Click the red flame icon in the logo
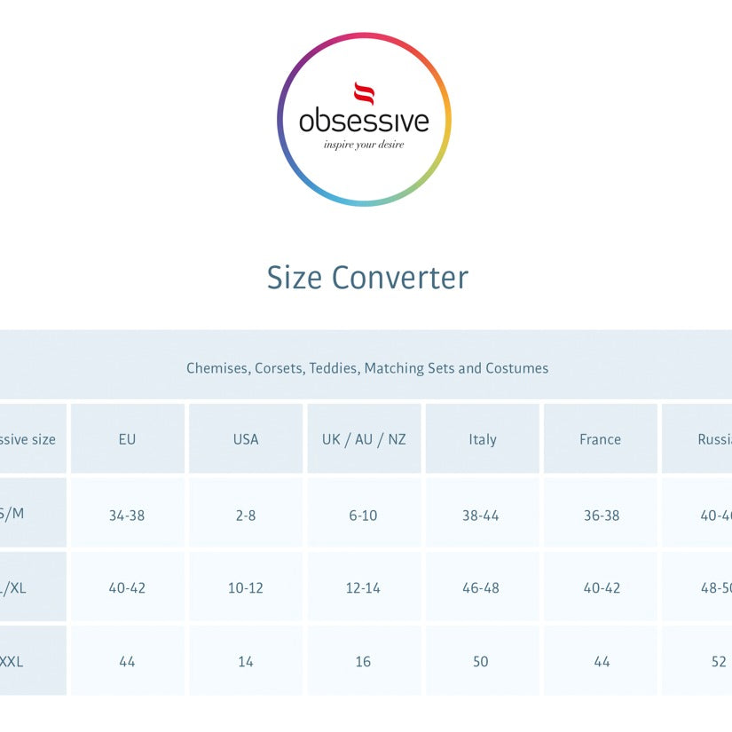This screenshot has width=732, height=732. coord(364,93)
